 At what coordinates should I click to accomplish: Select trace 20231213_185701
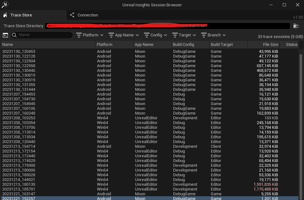pyautogui.click(x=150, y=189)
